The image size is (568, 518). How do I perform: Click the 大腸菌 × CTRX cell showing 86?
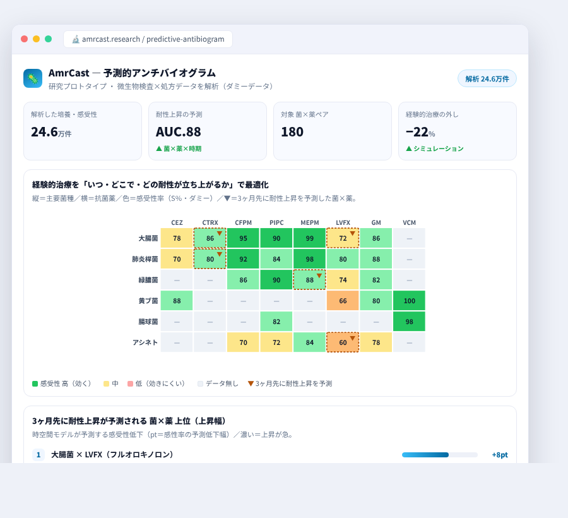(x=210, y=238)
